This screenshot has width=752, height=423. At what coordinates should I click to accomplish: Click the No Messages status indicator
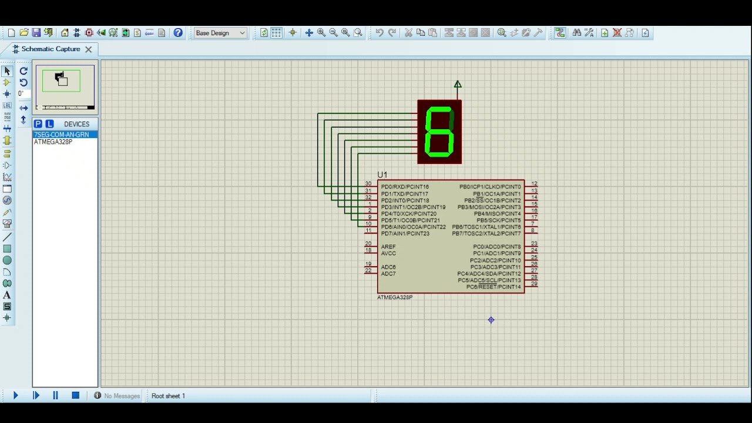point(117,396)
